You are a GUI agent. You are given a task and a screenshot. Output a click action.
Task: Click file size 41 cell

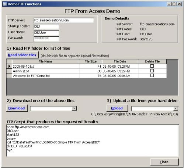[x=91, y=66]
